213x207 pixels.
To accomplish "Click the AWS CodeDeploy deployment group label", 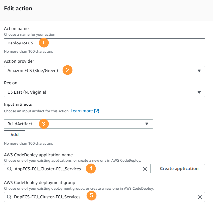I will pyautogui.click(x=39, y=182).
